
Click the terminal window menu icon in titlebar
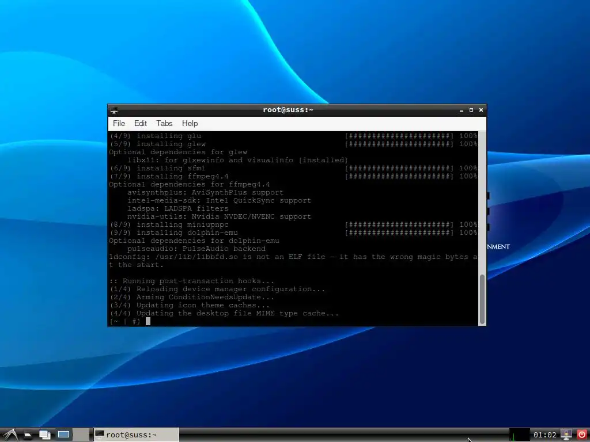click(114, 110)
